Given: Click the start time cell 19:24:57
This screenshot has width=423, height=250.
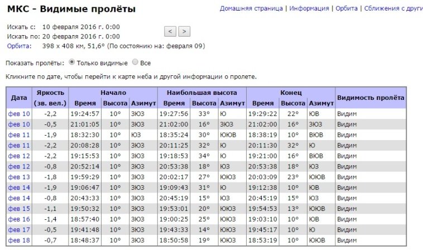Looking at the screenshot, I should [x=85, y=114].
